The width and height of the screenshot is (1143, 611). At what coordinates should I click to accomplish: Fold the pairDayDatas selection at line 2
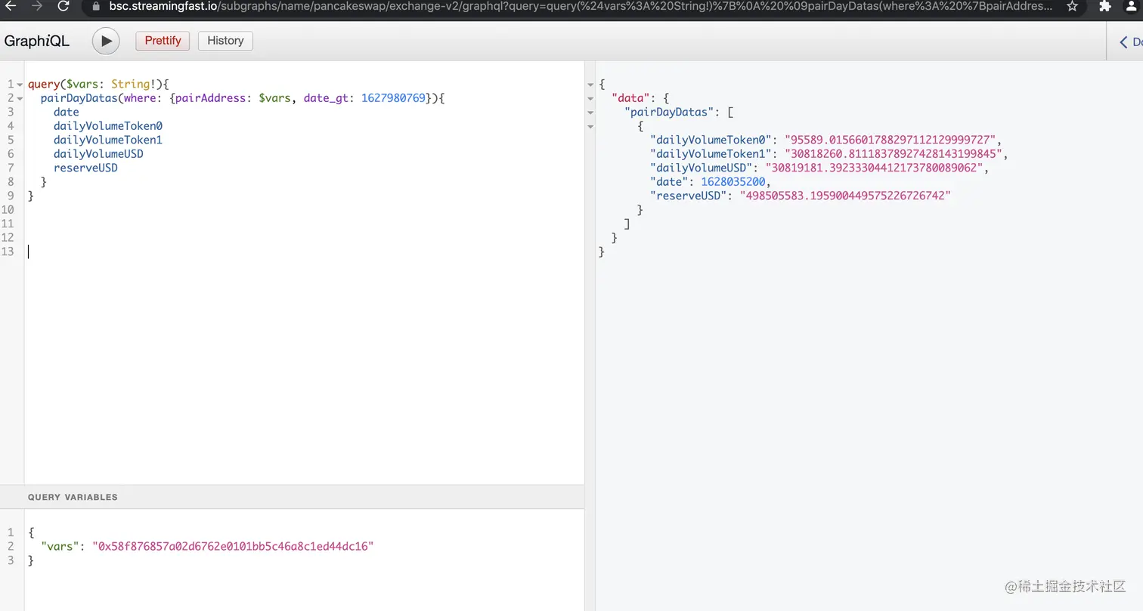(20, 98)
